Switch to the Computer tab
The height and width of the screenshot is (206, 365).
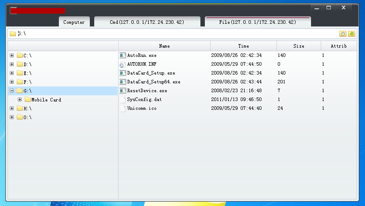(x=74, y=22)
